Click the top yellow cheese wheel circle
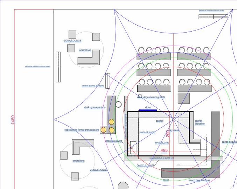Screen dimensions: 237x189 (x=111, y=122)
